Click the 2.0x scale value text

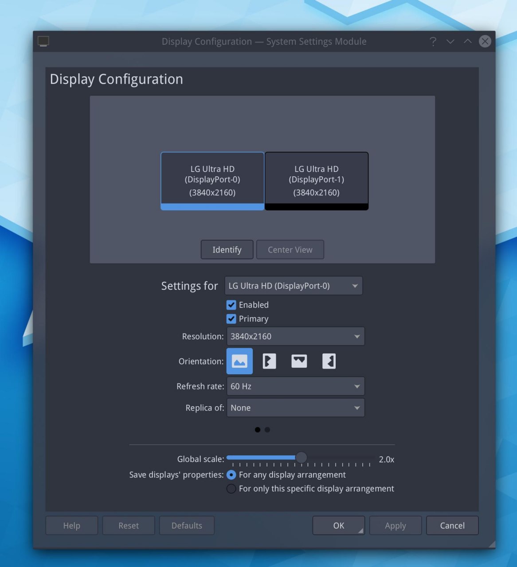[387, 459]
